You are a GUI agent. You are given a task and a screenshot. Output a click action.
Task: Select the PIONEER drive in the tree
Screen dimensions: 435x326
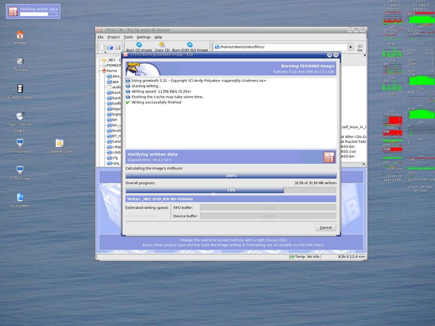point(111,65)
